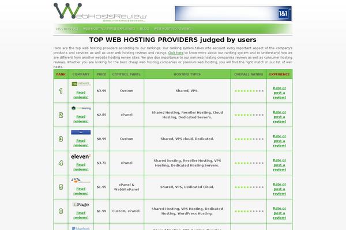
Task: Open the 1&1 banner advertisement
Action: pyautogui.click(x=233, y=13)
